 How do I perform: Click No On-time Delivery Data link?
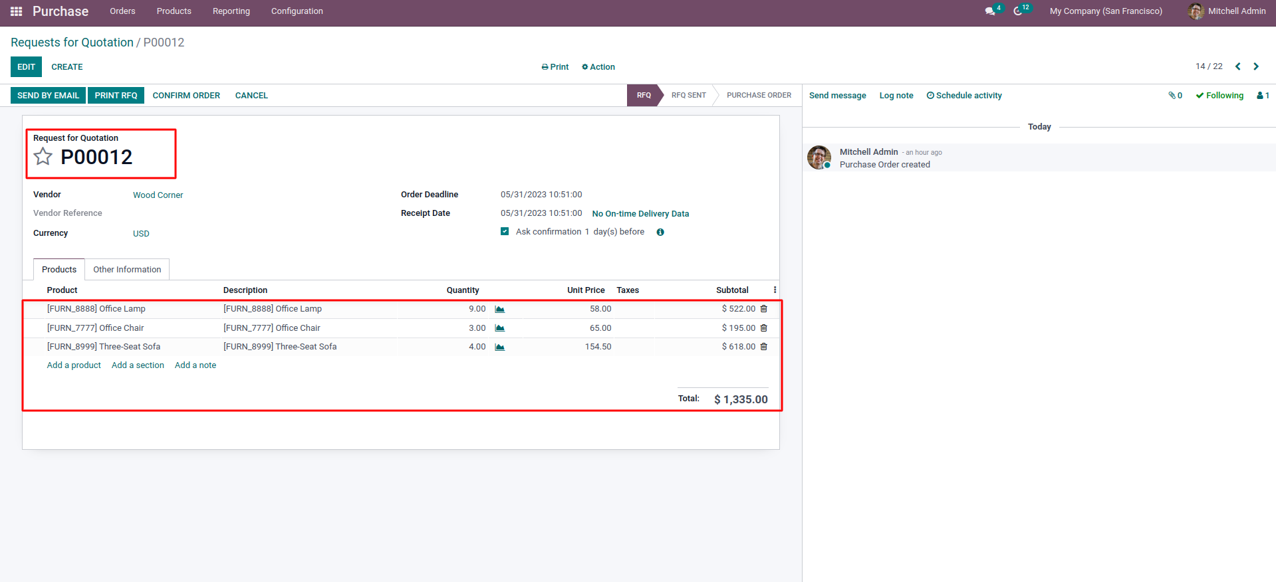pos(640,214)
